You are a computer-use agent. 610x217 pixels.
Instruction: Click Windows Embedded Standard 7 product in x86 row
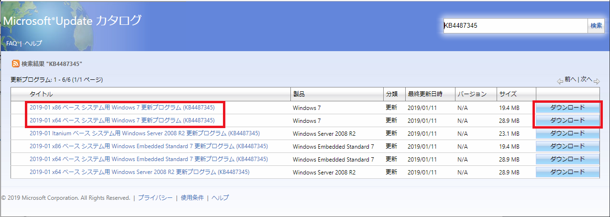pos(333,147)
